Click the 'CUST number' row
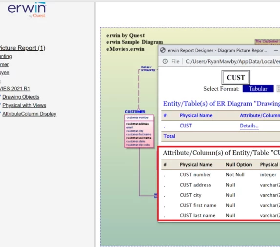Viewport: 280px width, 247px height. click(220, 175)
